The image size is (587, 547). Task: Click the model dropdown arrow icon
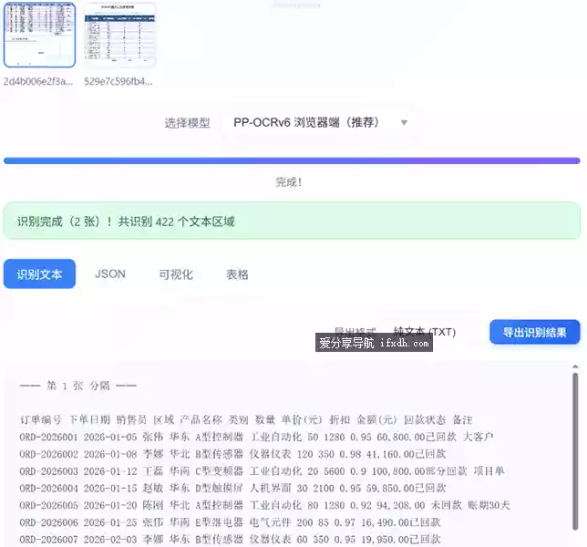404,122
